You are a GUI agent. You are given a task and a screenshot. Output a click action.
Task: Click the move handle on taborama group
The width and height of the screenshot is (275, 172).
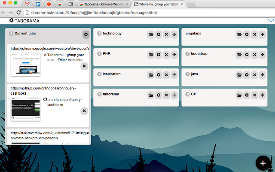[x=174, y=95]
